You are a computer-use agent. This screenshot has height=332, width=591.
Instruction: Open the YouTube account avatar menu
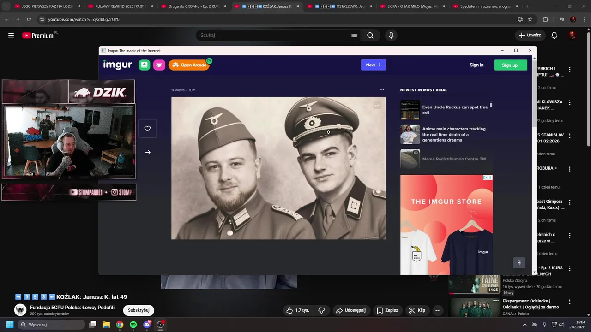(x=573, y=36)
